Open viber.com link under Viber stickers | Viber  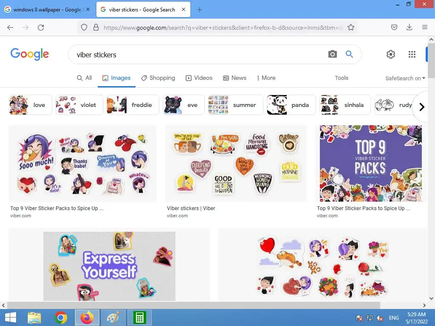click(x=177, y=216)
